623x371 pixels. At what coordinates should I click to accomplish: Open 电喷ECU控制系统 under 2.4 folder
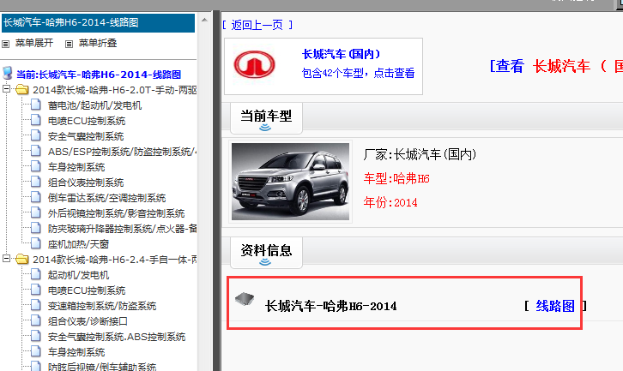(87, 290)
